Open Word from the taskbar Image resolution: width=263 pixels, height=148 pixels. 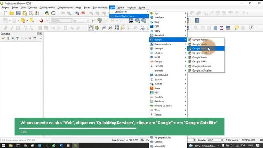click(61, 146)
